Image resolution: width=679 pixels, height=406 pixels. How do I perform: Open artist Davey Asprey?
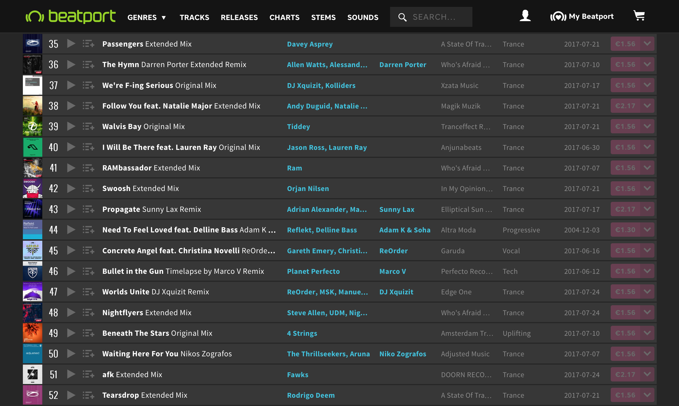tap(310, 44)
